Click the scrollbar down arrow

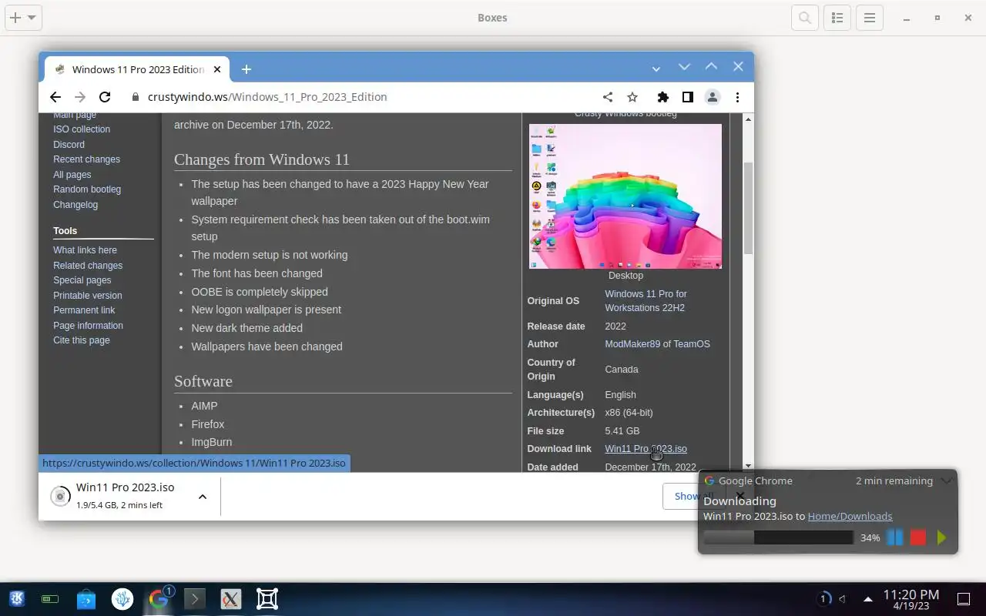748,466
